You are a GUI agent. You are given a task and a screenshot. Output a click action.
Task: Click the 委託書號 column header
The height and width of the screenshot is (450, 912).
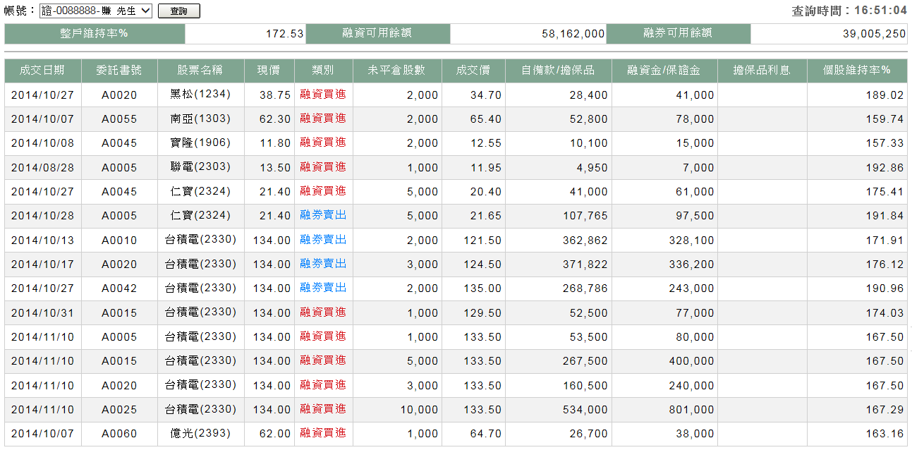pos(119,71)
